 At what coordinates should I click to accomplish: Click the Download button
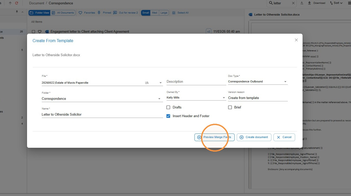pyautogui.click(x=317, y=3)
